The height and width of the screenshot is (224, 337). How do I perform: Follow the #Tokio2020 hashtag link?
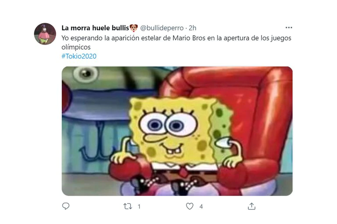tap(79, 56)
